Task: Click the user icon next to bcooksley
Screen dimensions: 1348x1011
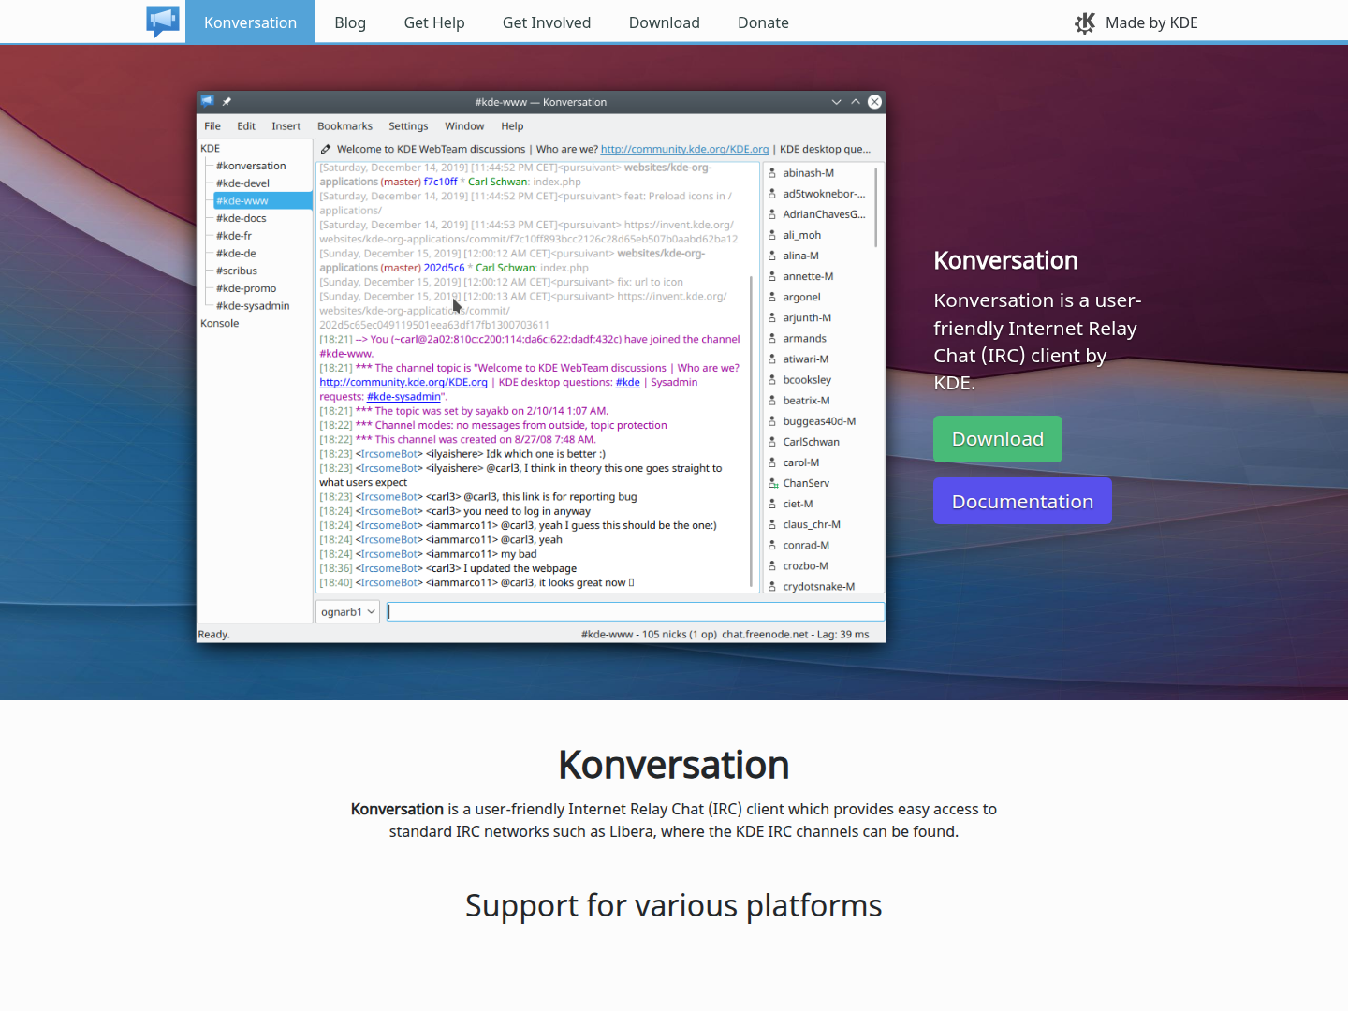Action: click(772, 380)
